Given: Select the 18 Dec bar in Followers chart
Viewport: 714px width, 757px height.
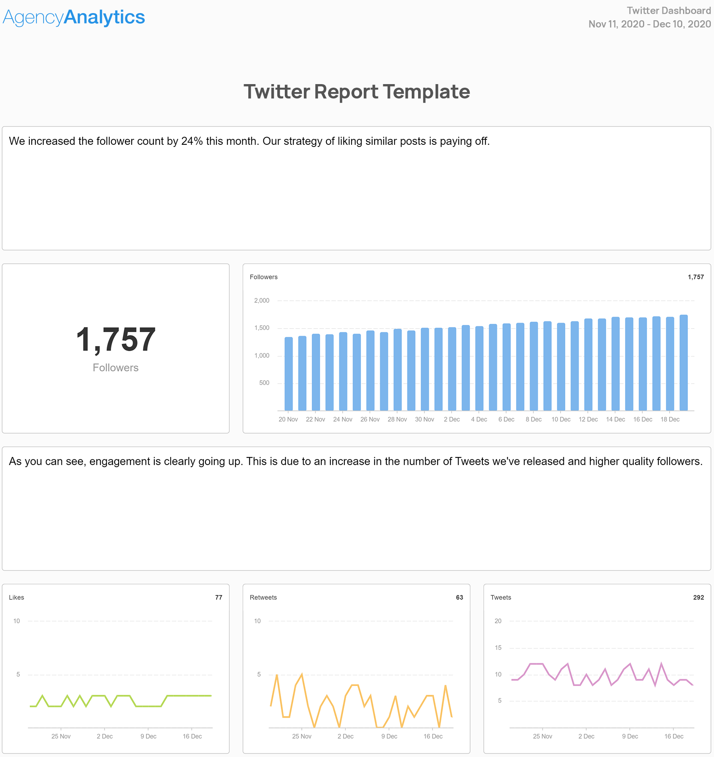Looking at the screenshot, I should point(670,364).
